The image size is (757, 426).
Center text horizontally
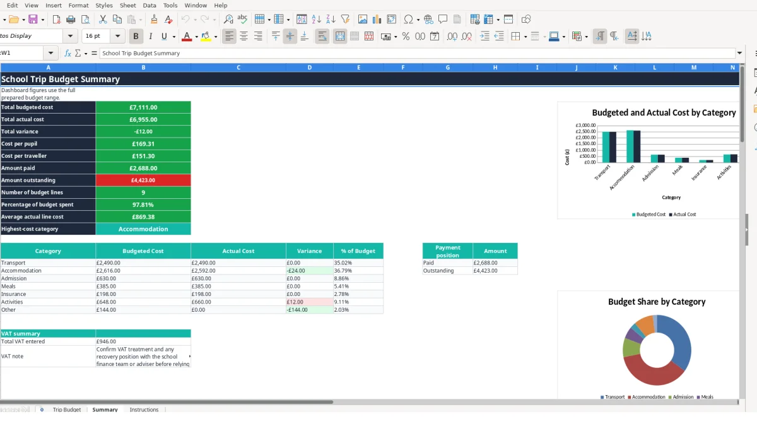(244, 37)
